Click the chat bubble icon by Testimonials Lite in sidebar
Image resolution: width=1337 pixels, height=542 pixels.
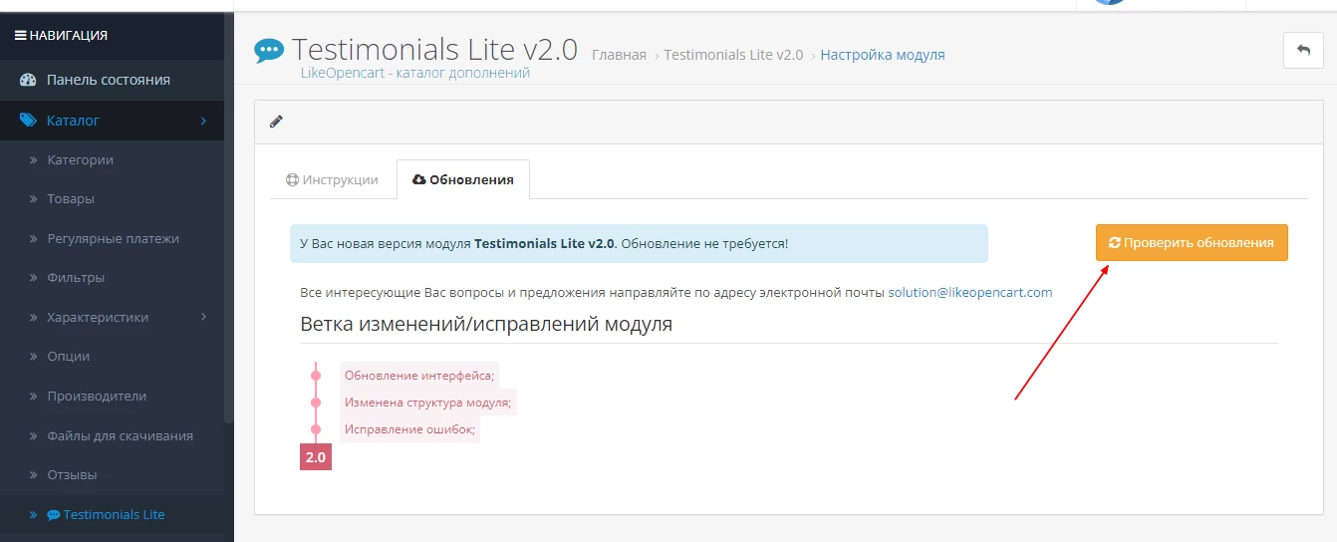coord(54,515)
